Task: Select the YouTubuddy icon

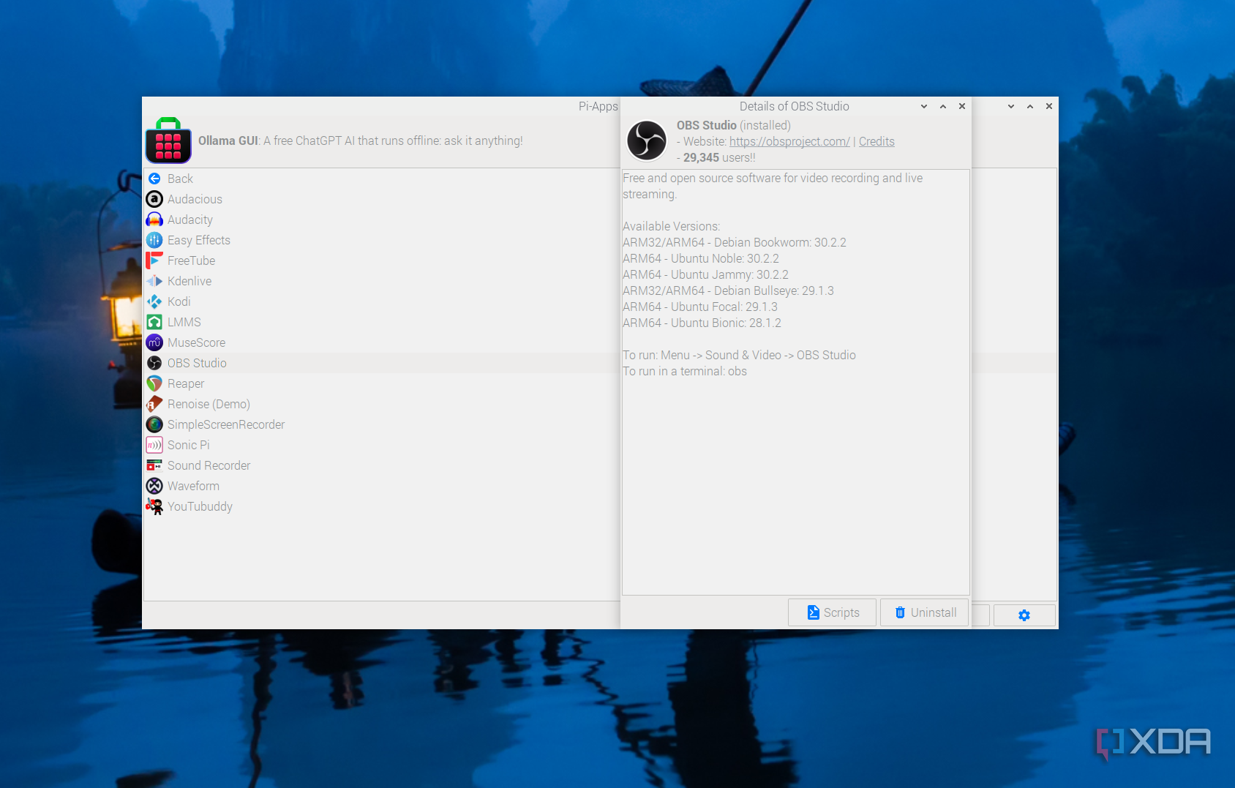Action: (154, 506)
